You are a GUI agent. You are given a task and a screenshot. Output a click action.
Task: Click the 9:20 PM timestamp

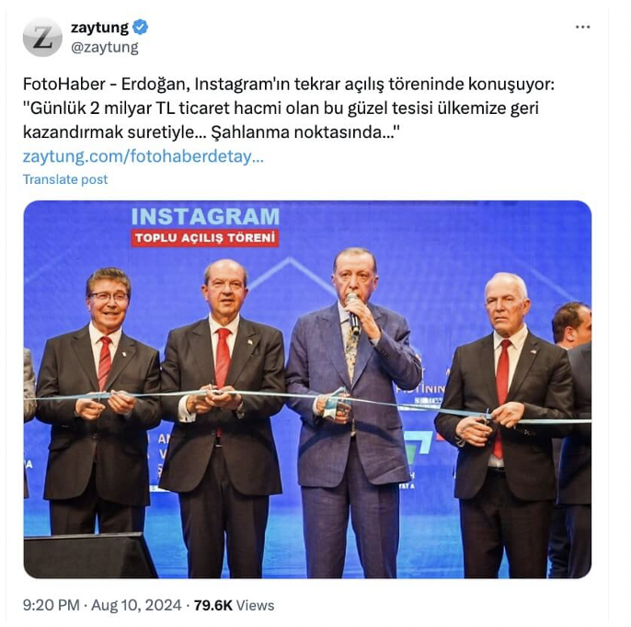pyautogui.click(x=52, y=605)
